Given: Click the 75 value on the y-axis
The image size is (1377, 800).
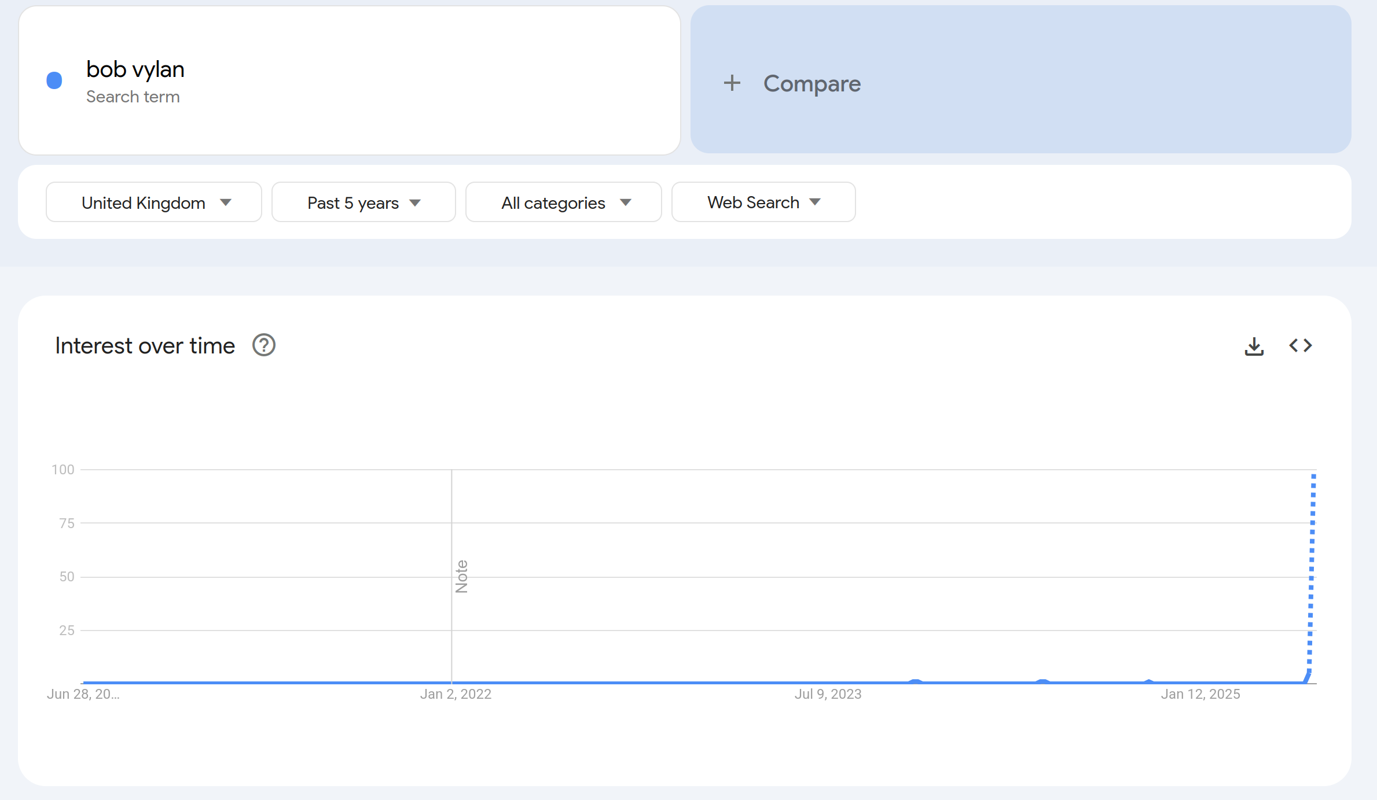Looking at the screenshot, I should (x=67, y=523).
